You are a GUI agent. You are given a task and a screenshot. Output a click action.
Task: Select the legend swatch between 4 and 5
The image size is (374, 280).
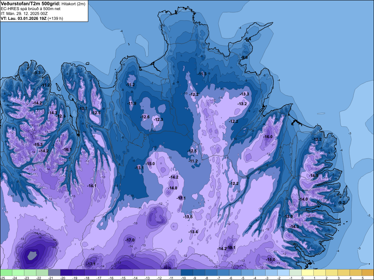356,273
